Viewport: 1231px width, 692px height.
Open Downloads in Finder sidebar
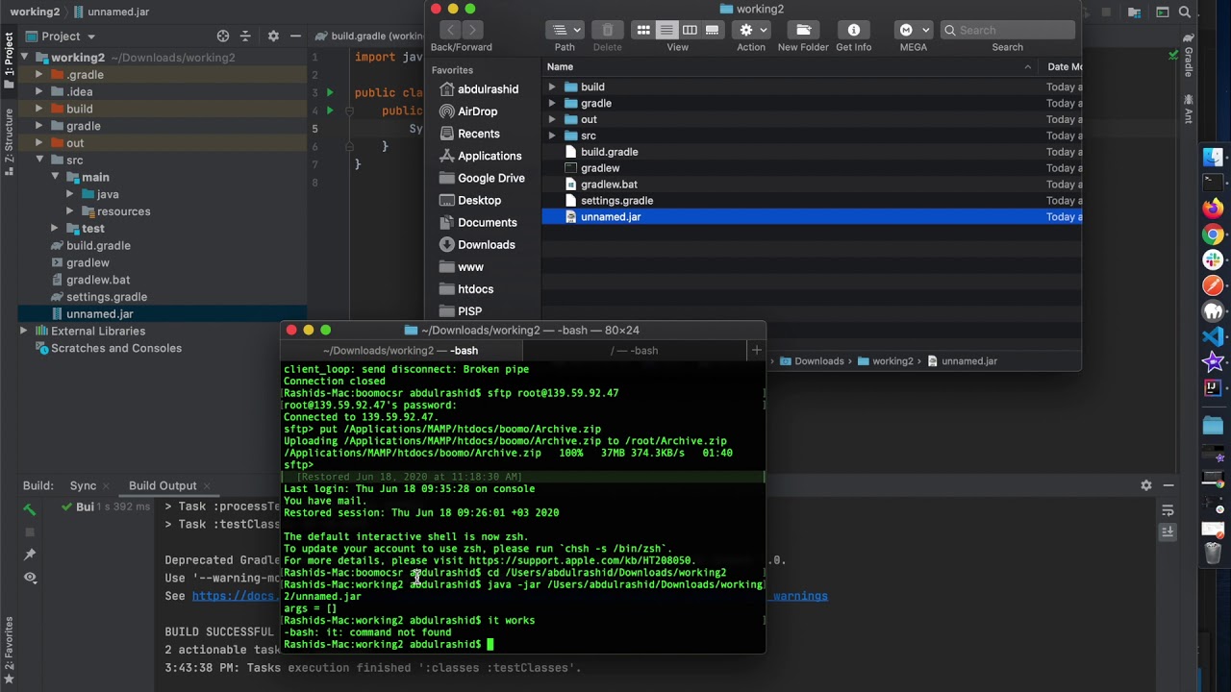click(x=486, y=245)
